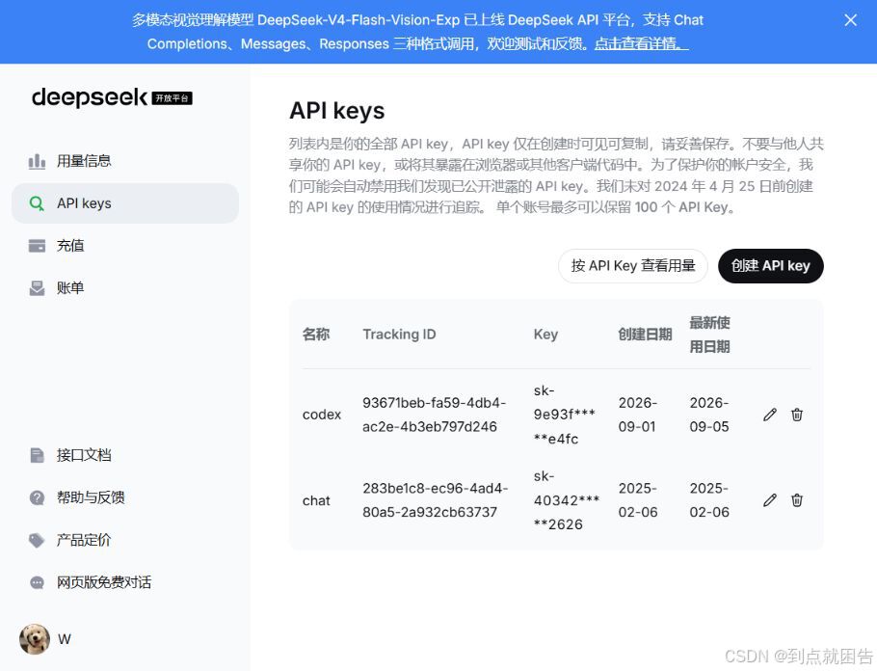The width and height of the screenshot is (877, 671).
Task: Click the 创建日期 column header
Action: [645, 335]
